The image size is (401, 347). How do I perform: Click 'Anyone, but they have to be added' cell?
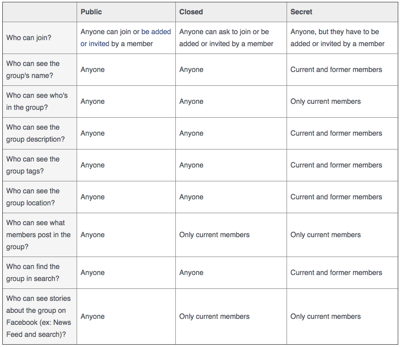337,37
